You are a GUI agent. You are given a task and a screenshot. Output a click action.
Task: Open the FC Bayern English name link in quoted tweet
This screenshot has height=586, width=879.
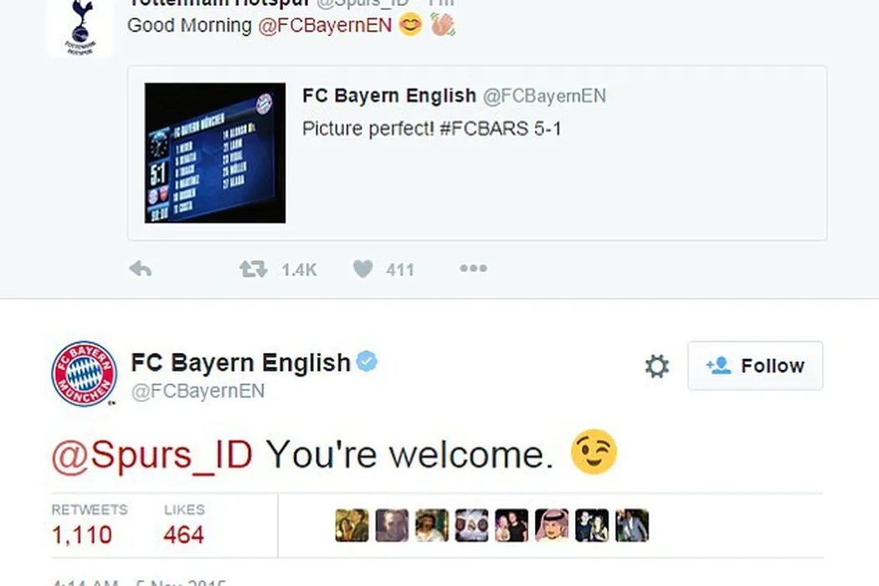tap(389, 96)
